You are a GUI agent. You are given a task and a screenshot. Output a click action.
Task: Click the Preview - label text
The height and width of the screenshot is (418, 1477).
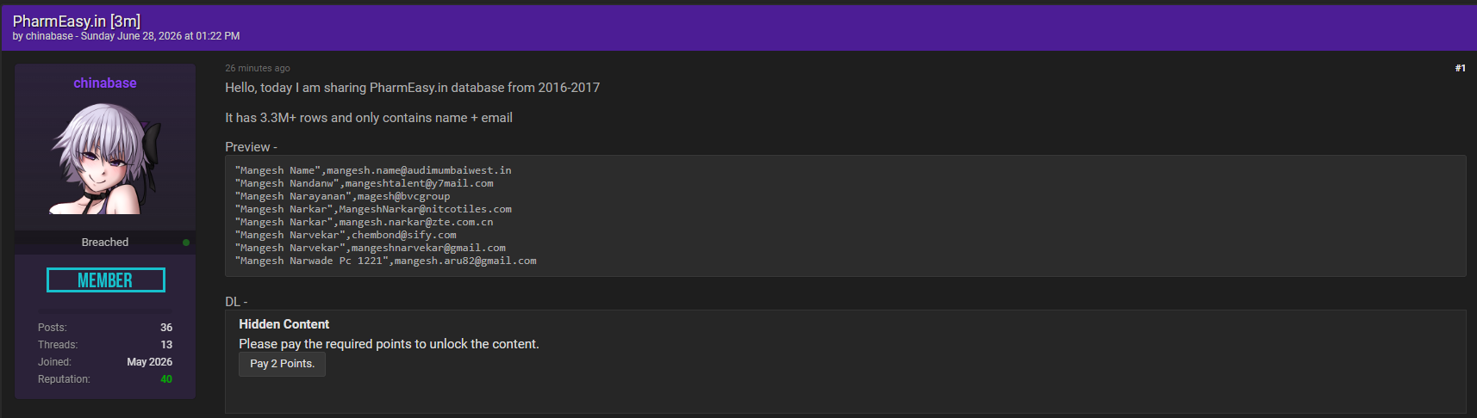click(251, 147)
